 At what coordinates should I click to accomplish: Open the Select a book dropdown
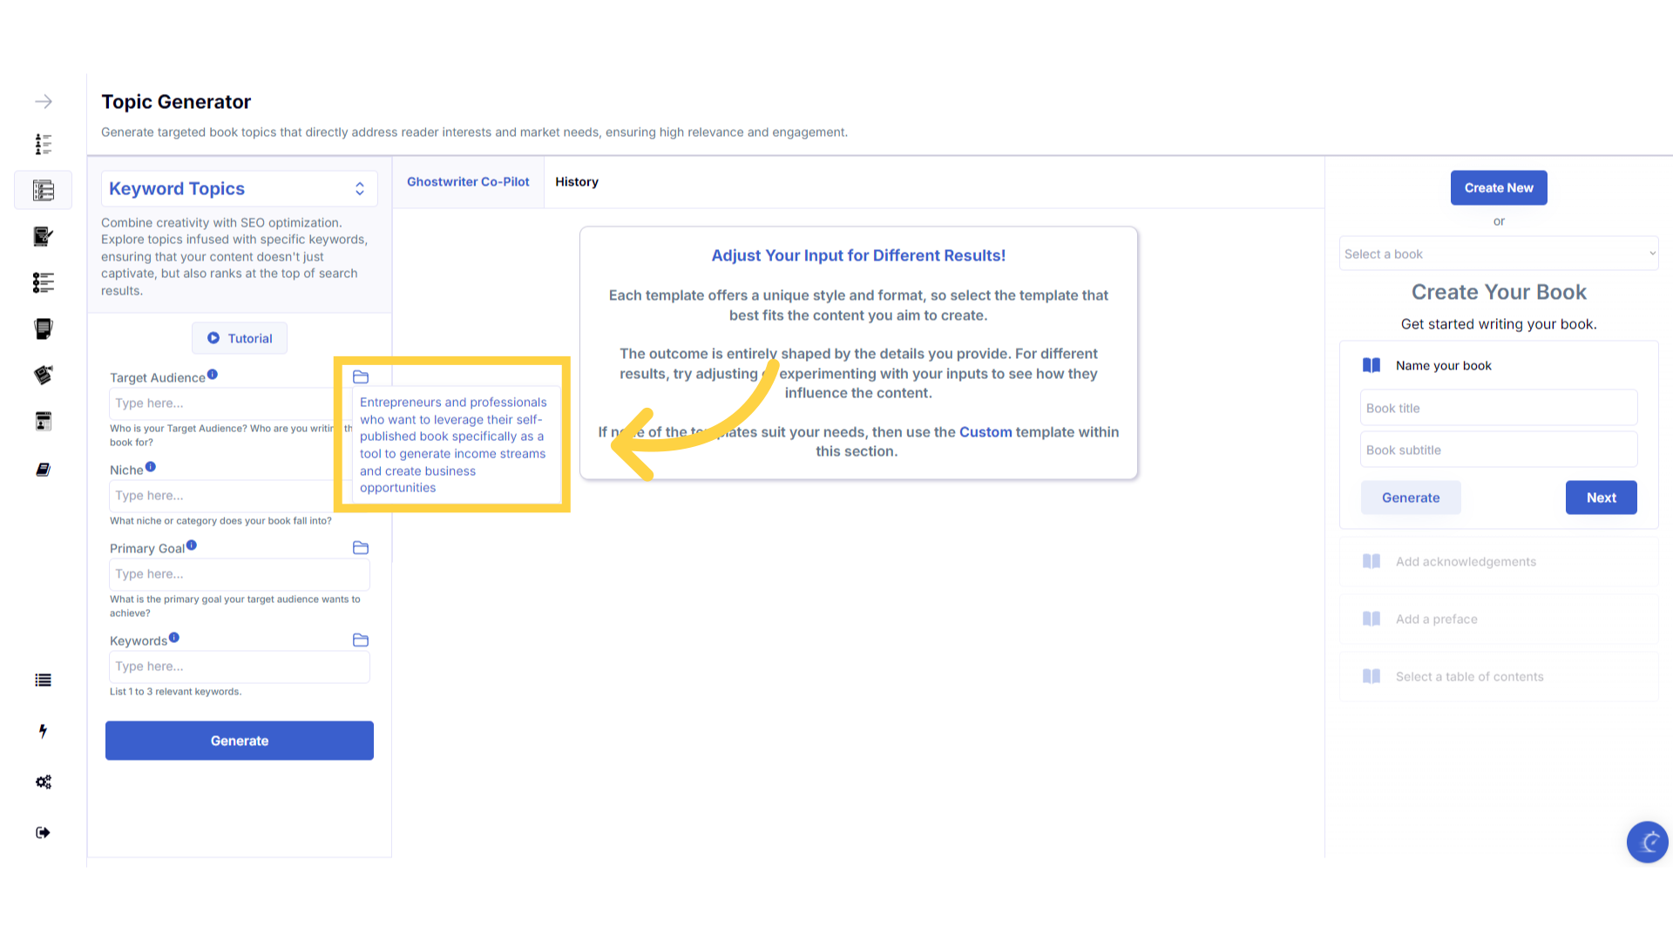[1499, 254]
